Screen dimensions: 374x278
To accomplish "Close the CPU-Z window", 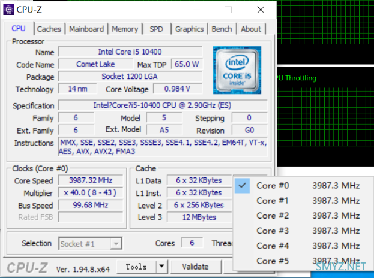I will 261,10.
